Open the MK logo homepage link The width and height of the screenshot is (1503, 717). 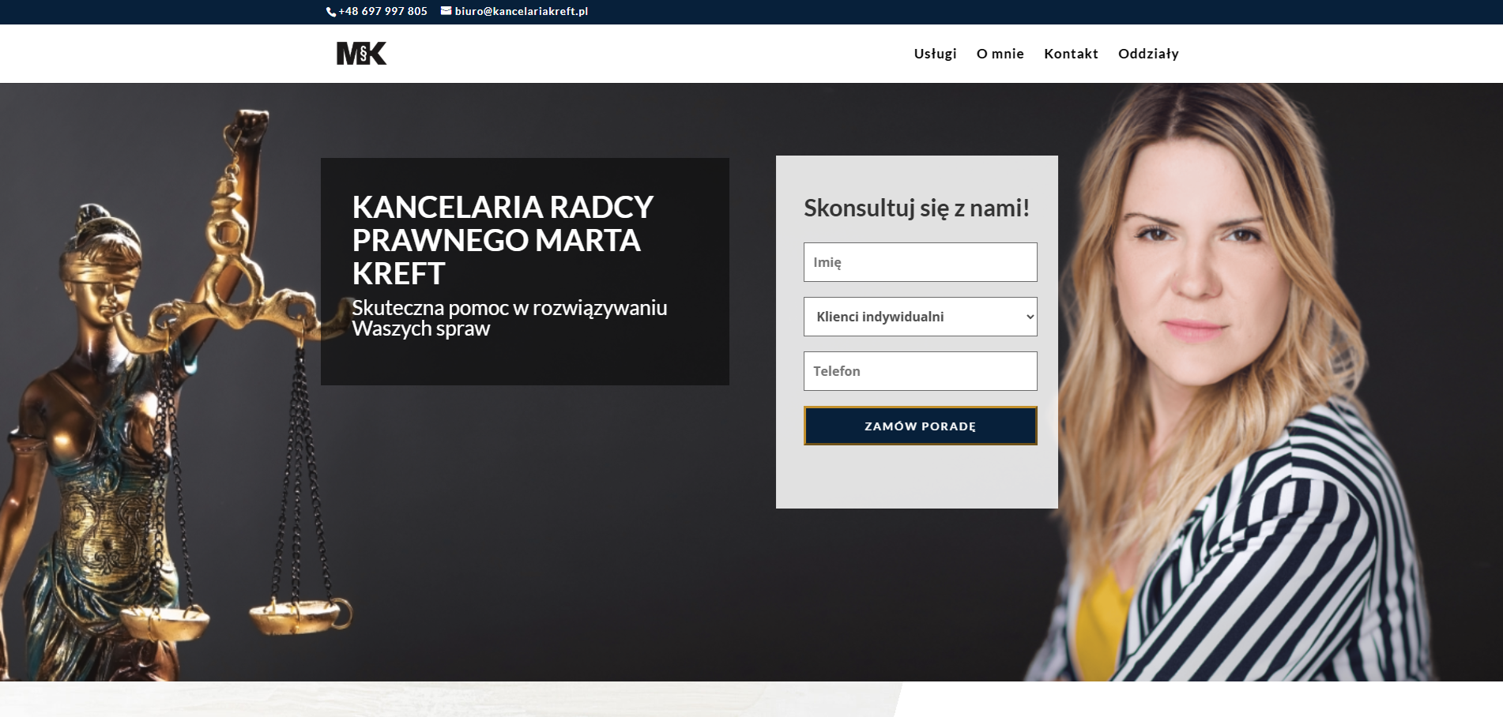[362, 54]
